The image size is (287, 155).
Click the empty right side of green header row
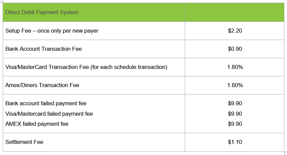coord(235,12)
